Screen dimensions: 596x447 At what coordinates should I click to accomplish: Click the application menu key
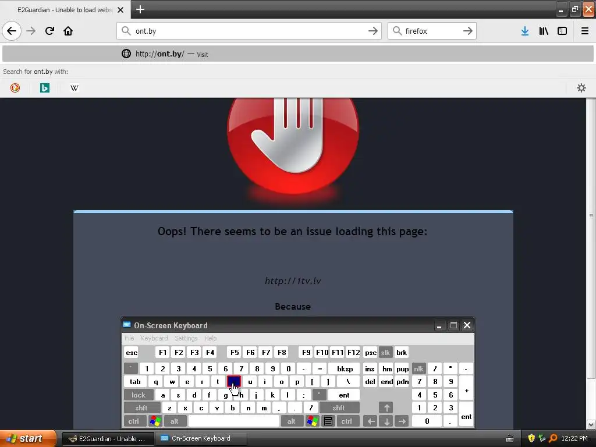[x=328, y=421]
